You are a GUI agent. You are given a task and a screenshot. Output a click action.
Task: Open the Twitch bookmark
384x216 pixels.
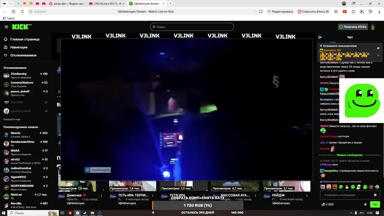[9, 18]
